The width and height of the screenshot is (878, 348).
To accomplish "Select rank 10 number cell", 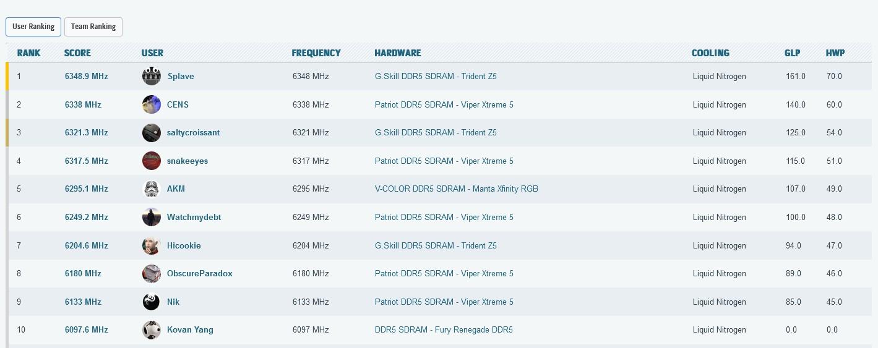I will [x=21, y=329].
